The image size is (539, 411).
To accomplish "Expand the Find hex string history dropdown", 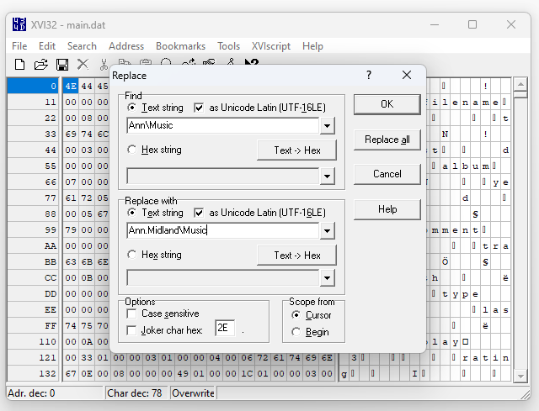I will (327, 177).
